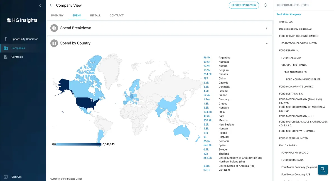Switch to the Summary tab
This screenshot has width=334, height=181.
(x=57, y=16)
